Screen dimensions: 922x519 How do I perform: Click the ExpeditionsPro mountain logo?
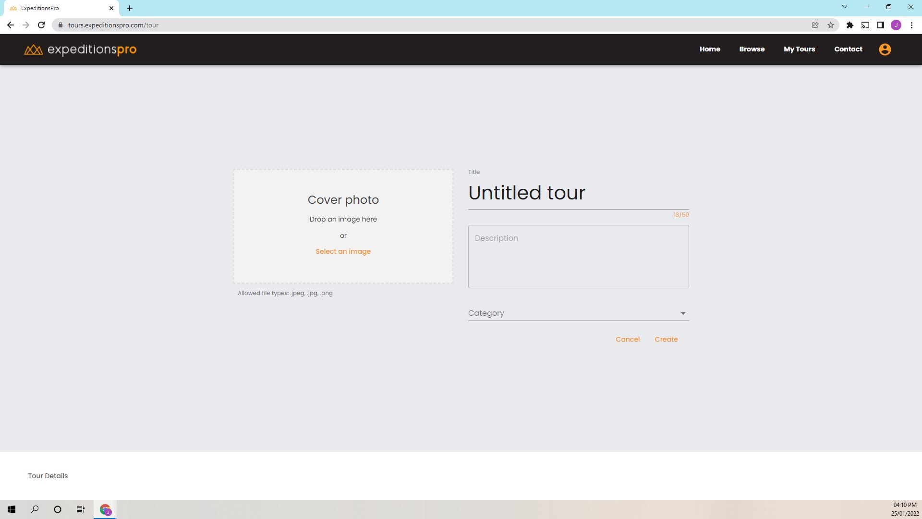(x=34, y=49)
